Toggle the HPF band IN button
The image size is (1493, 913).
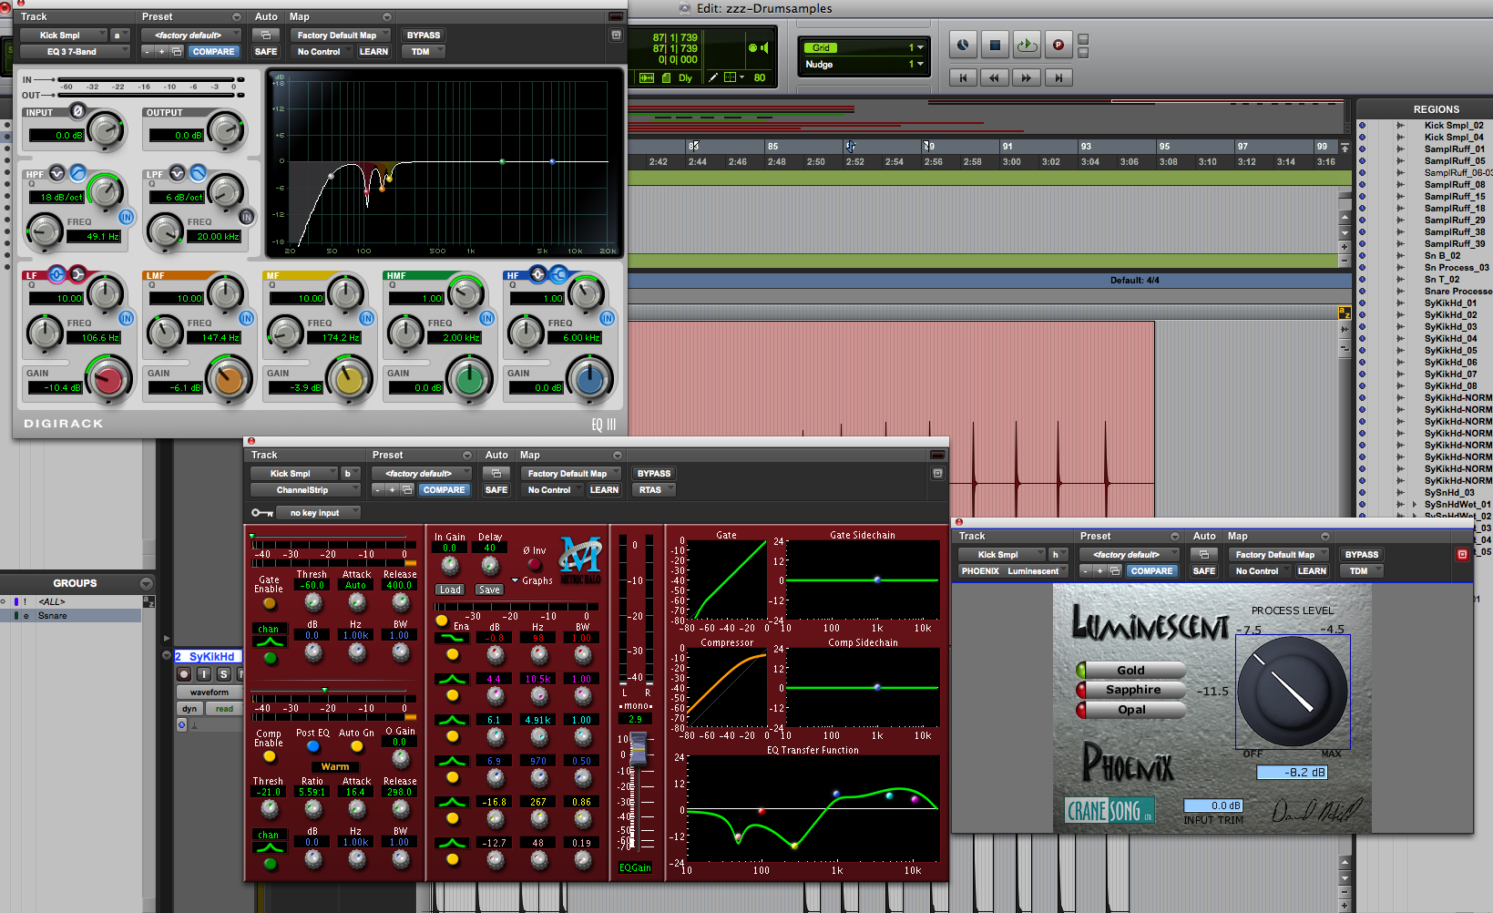tap(126, 217)
